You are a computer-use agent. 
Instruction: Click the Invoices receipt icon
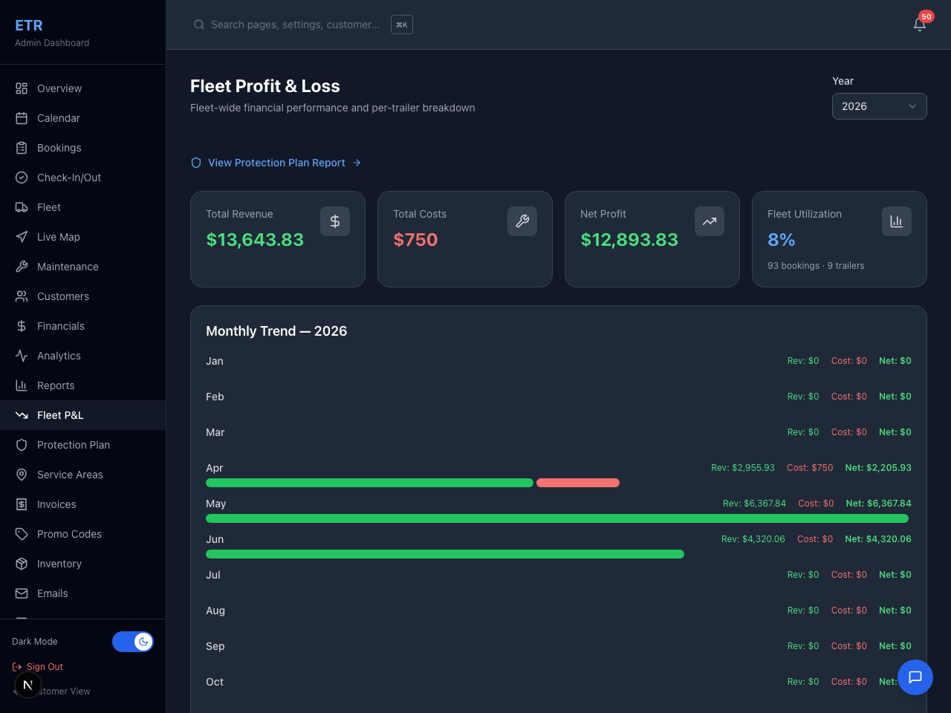coord(22,504)
